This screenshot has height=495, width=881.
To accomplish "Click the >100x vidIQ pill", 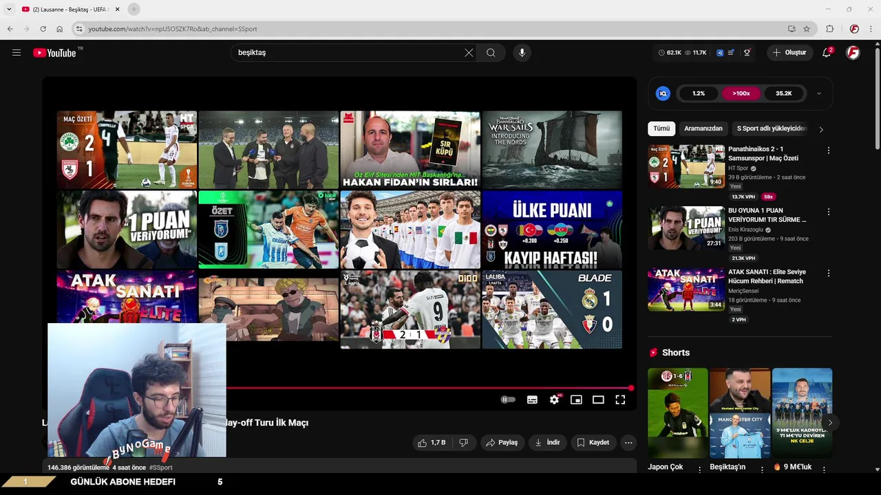I will click(x=741, y=93).
